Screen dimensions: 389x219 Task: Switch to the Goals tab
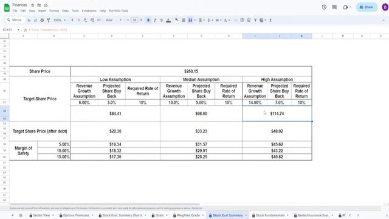(159, 215)
